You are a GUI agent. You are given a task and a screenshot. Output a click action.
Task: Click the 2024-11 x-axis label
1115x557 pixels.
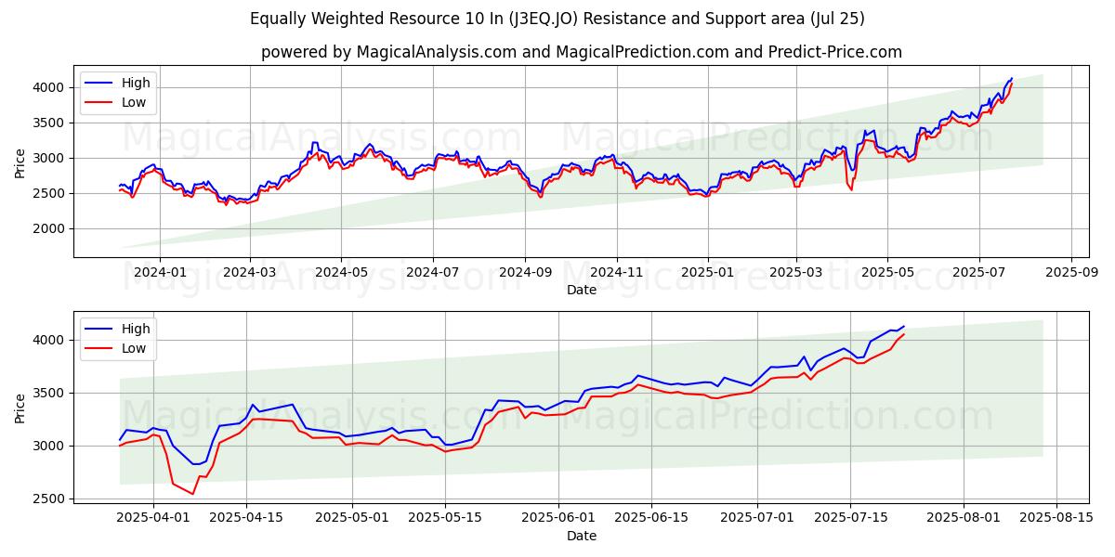(617, 273)
